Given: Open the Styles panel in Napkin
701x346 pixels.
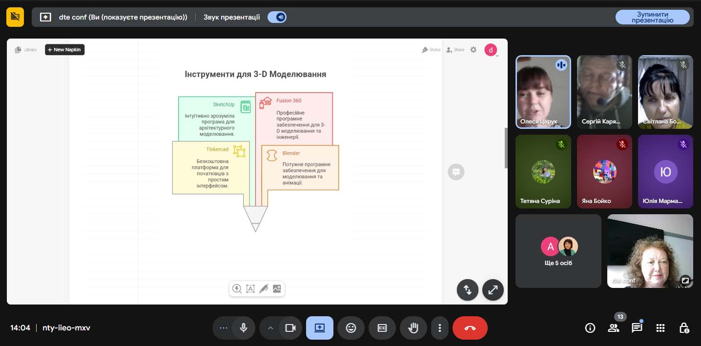Looking at the screenshot, I should click(x=431, y=50).
